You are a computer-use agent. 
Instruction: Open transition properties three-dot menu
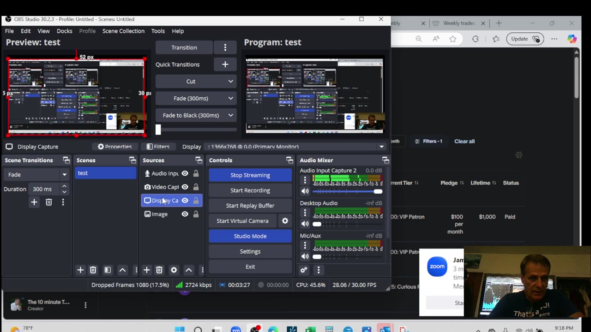point(63,202)
